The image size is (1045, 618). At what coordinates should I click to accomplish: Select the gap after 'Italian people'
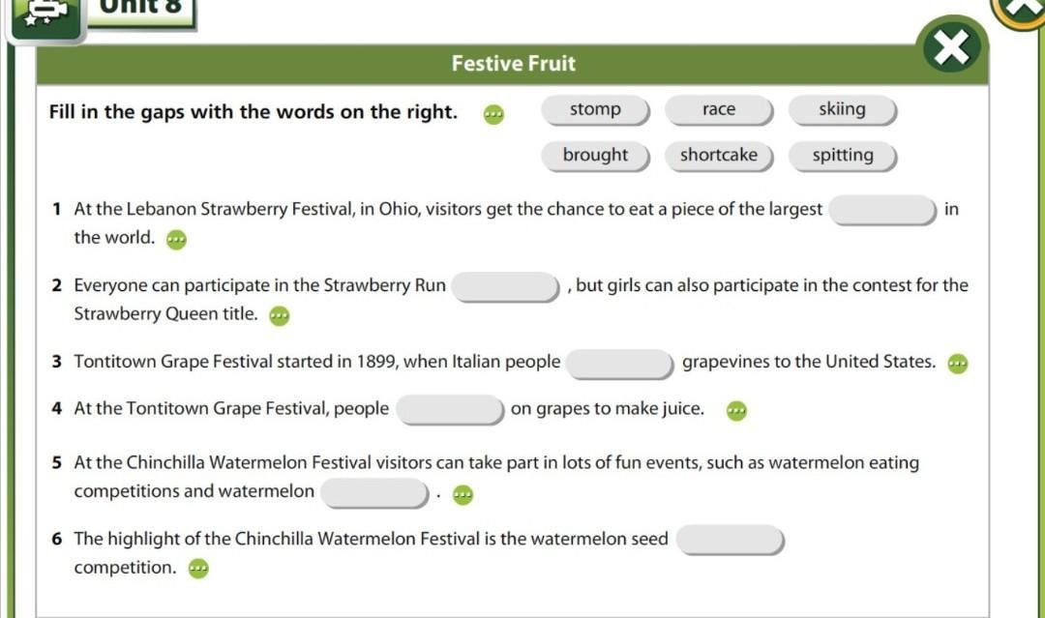[x=619, y=364]
